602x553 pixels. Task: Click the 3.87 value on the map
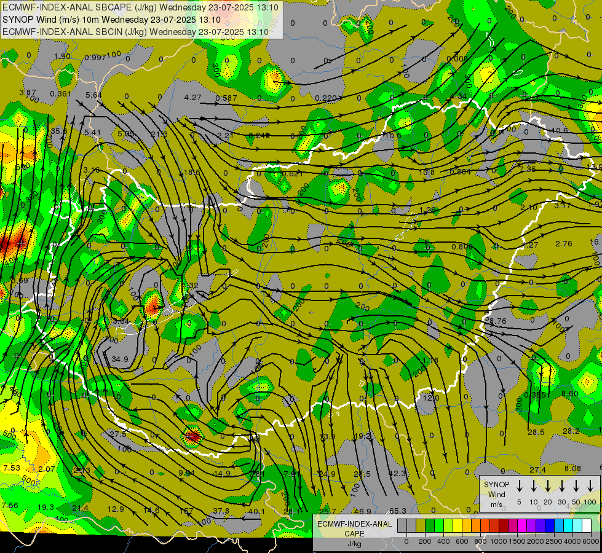click(27, 93)
